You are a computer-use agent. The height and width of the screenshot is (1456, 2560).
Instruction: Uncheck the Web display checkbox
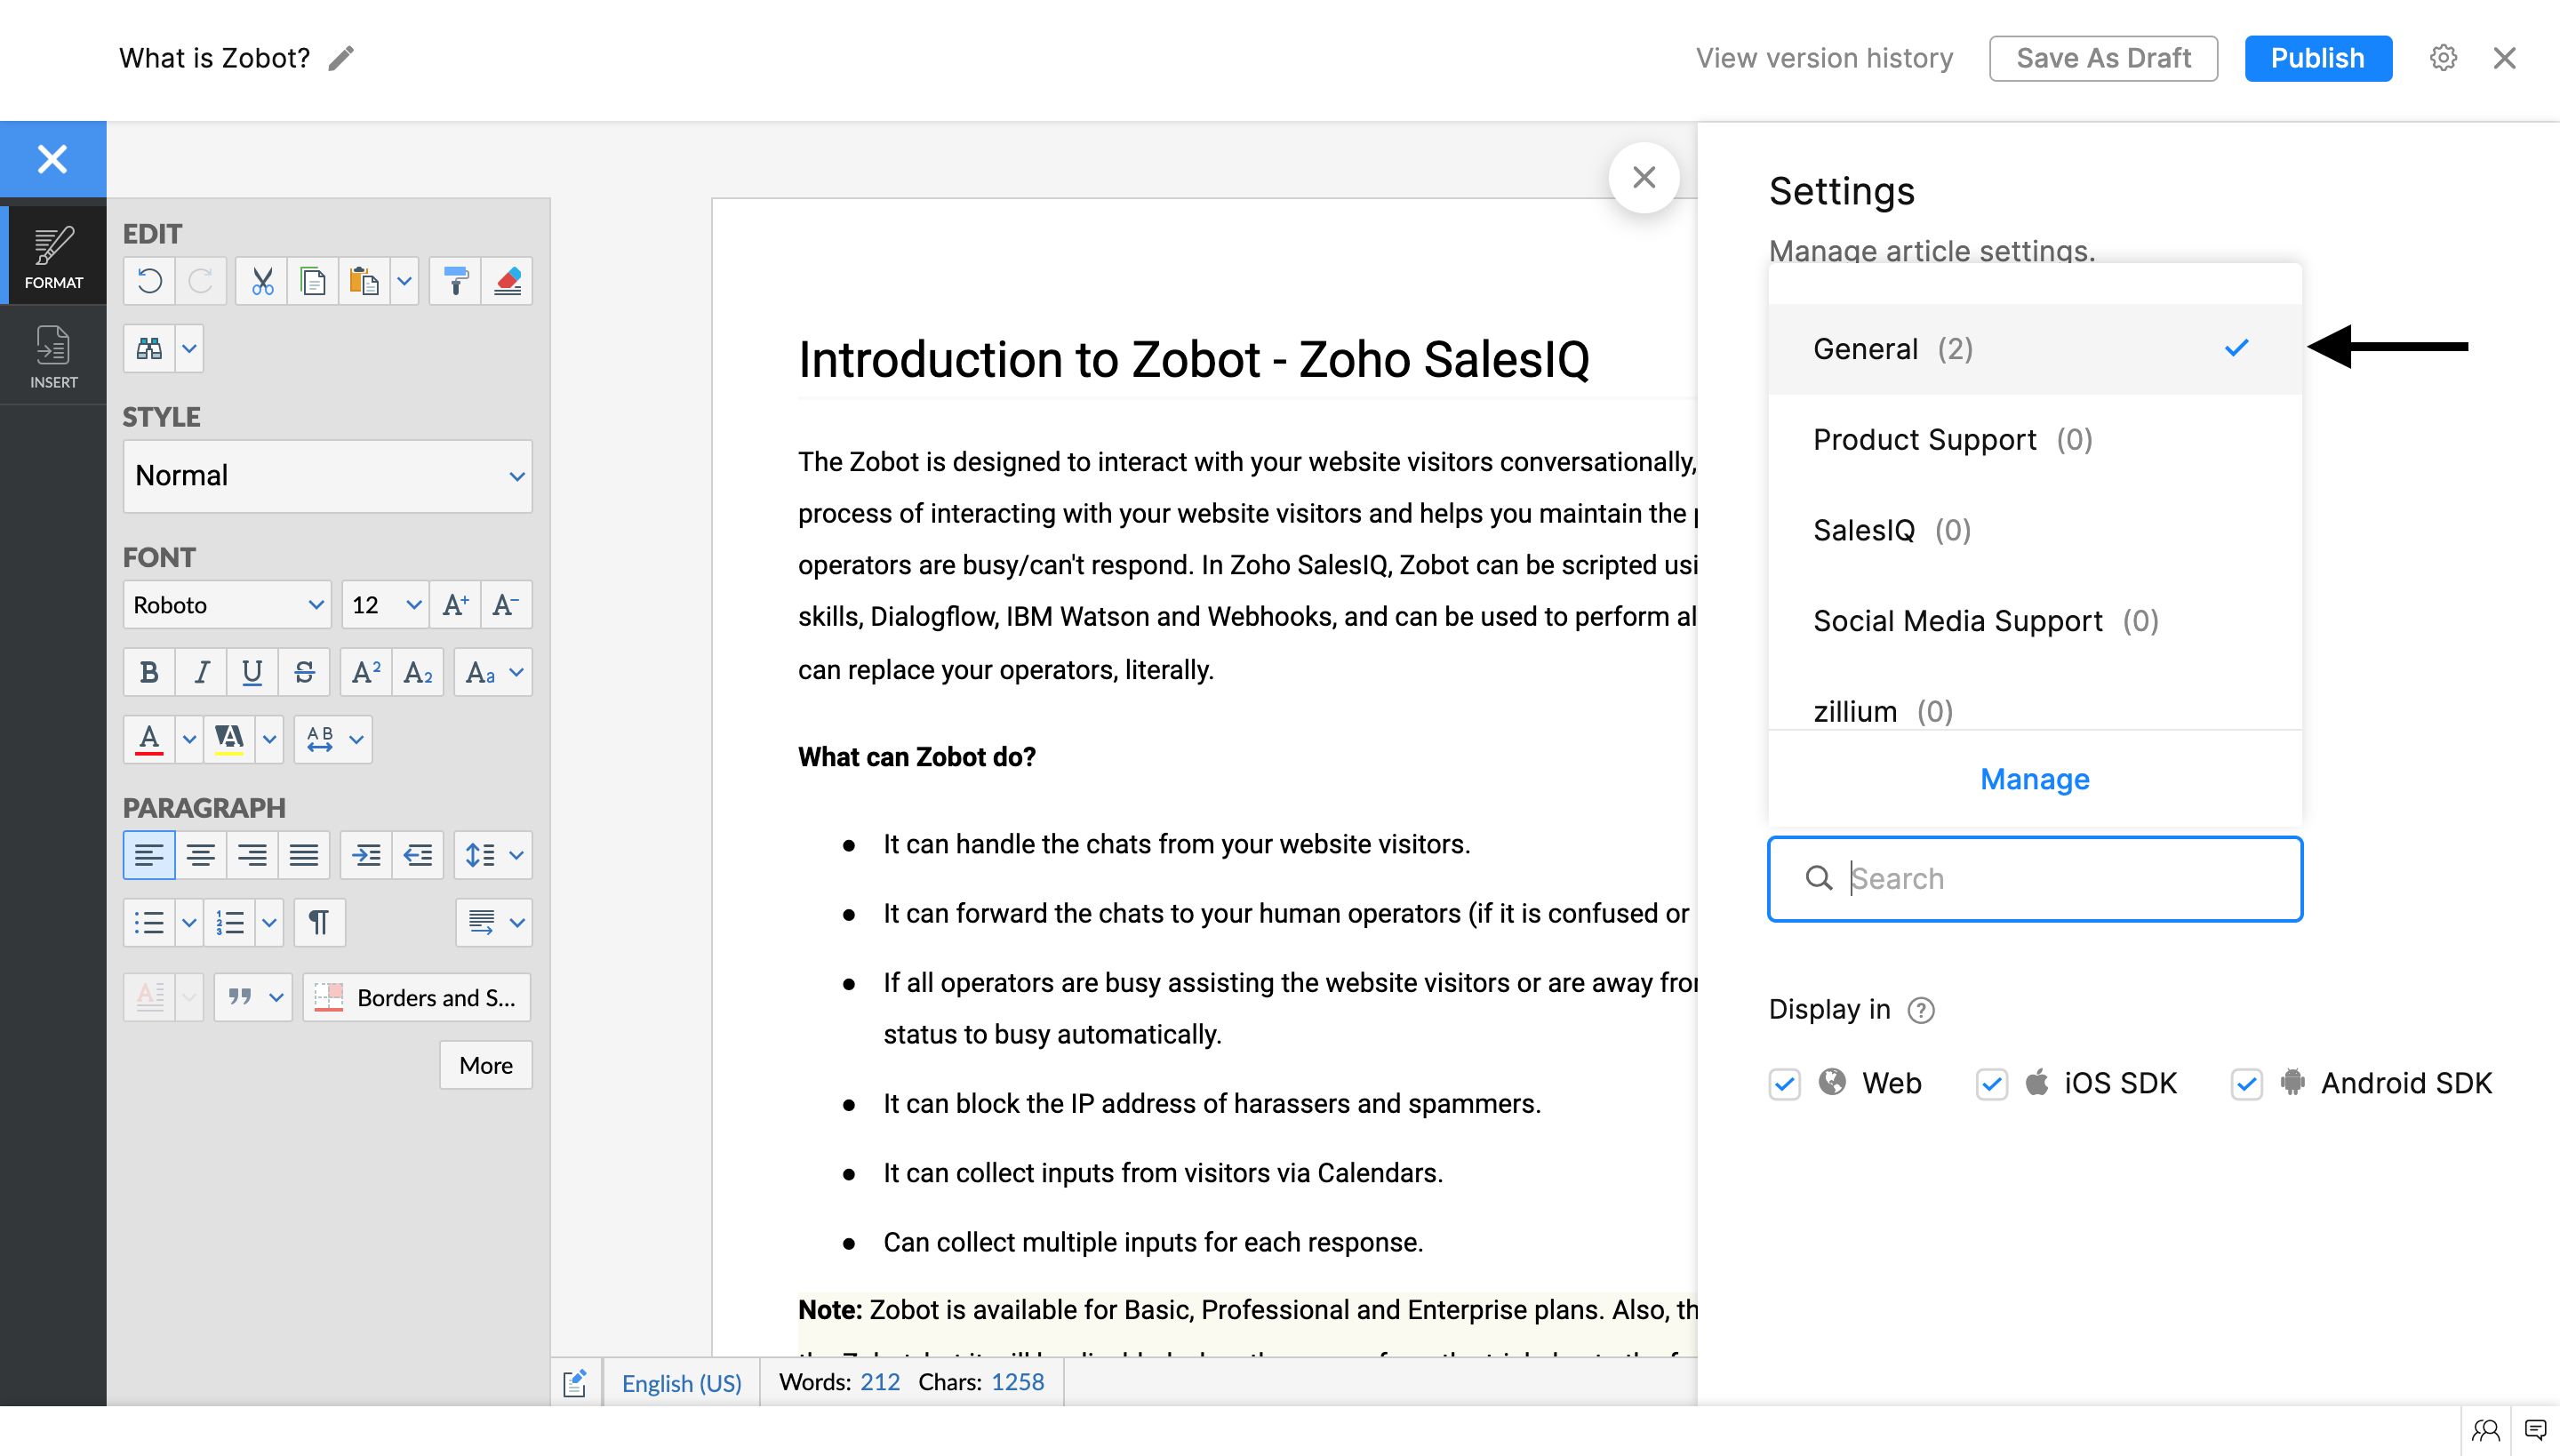(1784, 1084)
